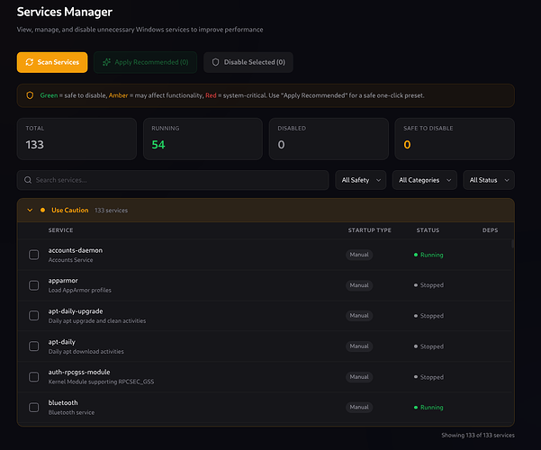Click into the Search services field
This screenshot has height=450, width=541.
click(173, 180)
